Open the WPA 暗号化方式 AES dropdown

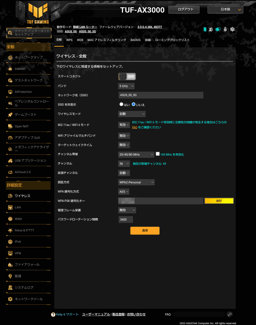point(124,192)
